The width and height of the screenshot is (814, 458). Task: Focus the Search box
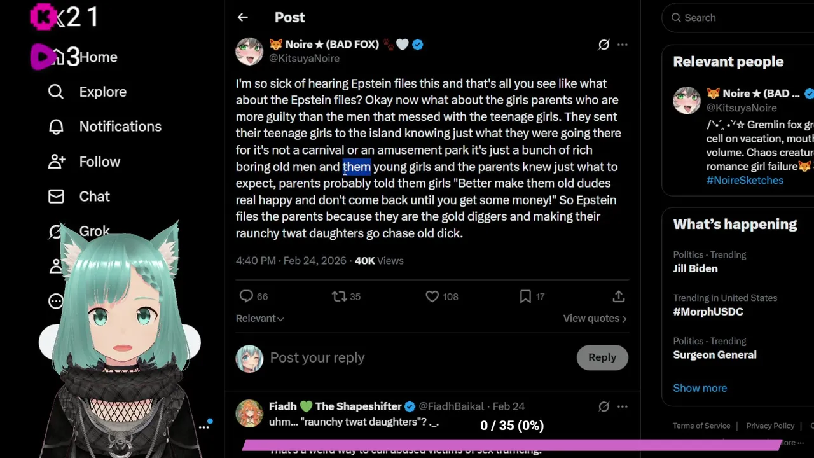[x=738, y=18]
